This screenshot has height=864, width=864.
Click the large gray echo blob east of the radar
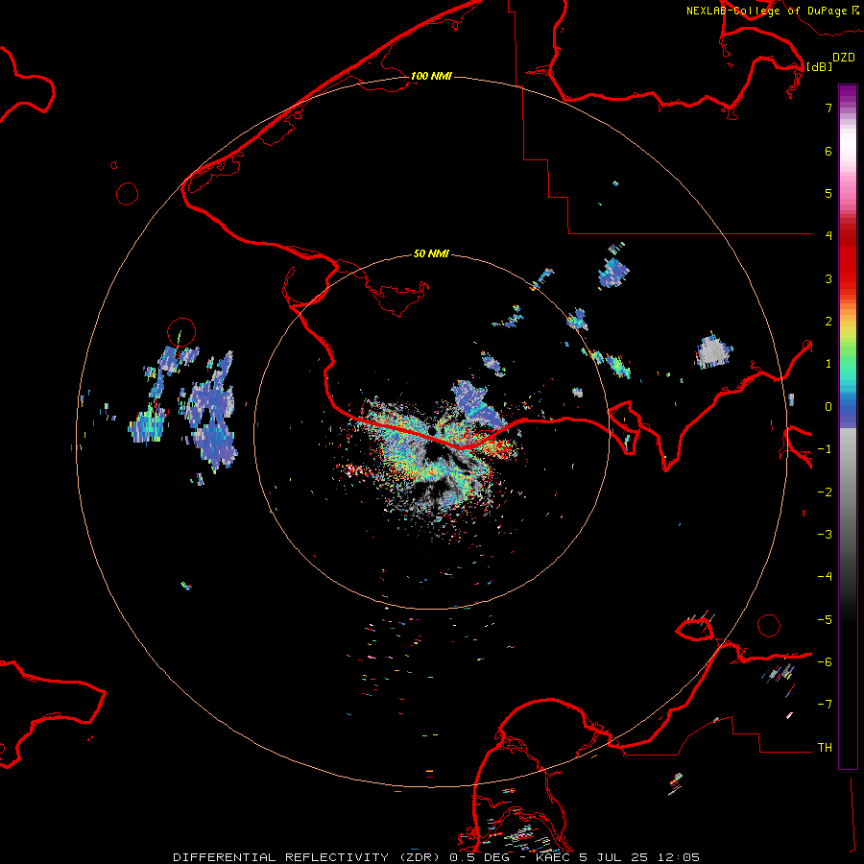(x=713, y=351)
